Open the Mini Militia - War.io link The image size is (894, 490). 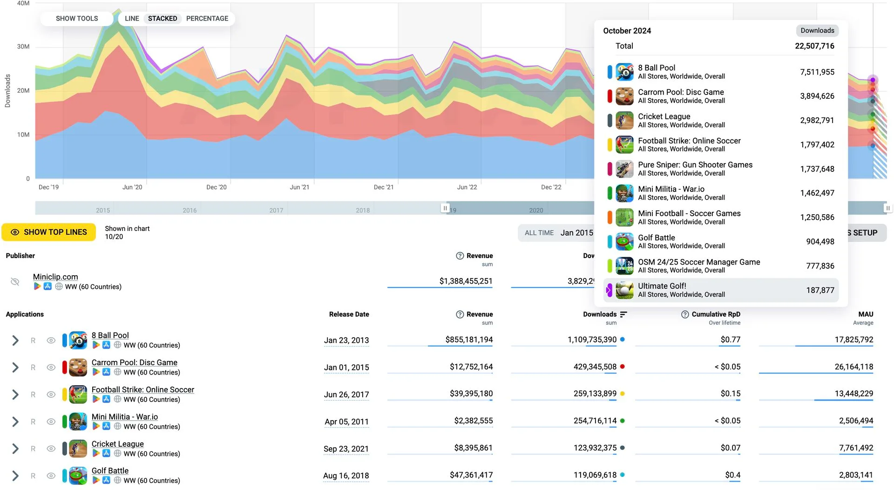[125, 417]
